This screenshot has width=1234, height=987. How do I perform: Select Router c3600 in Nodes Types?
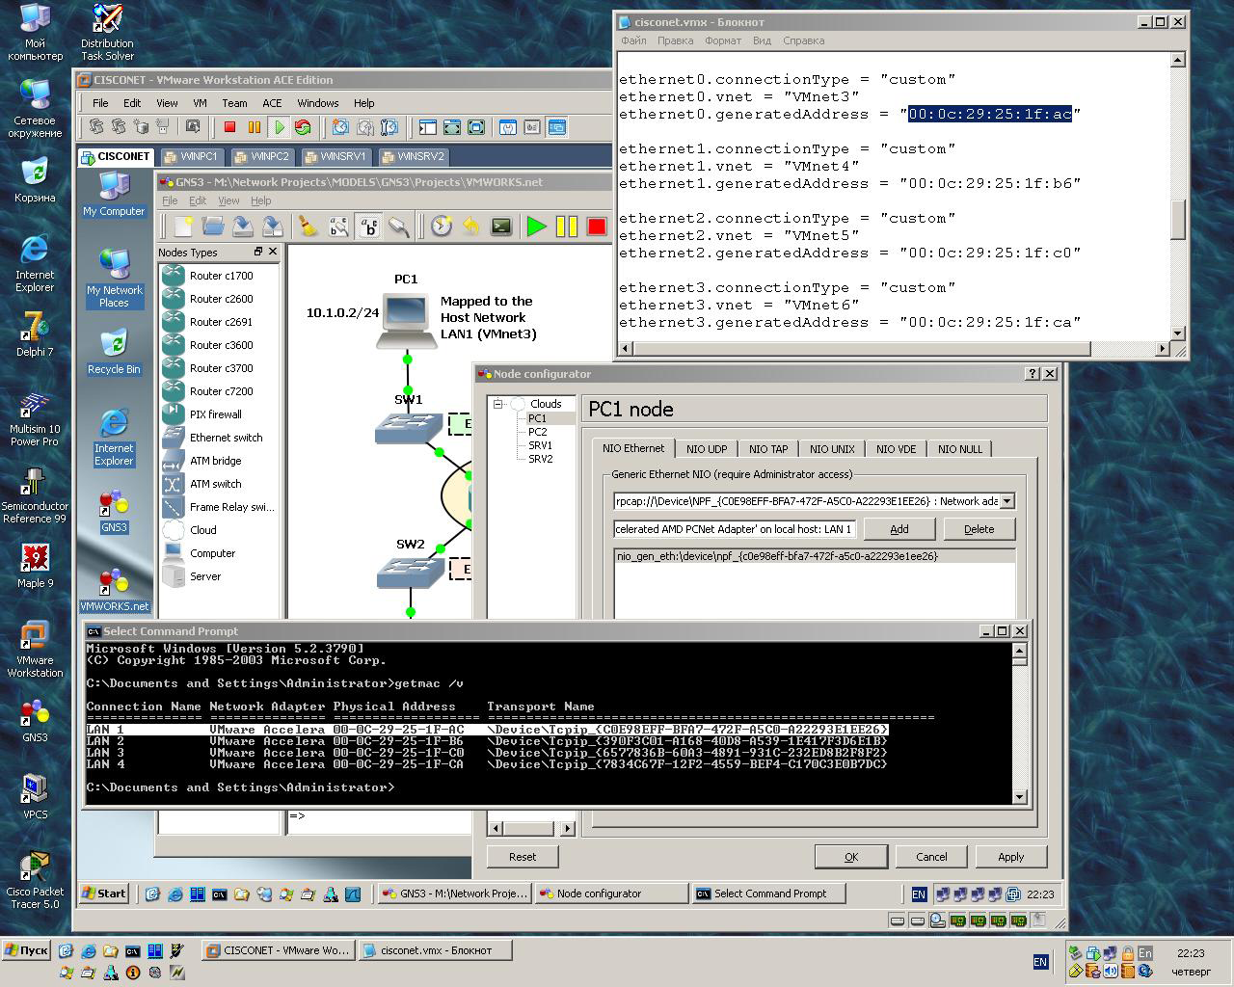coord(221,345)
